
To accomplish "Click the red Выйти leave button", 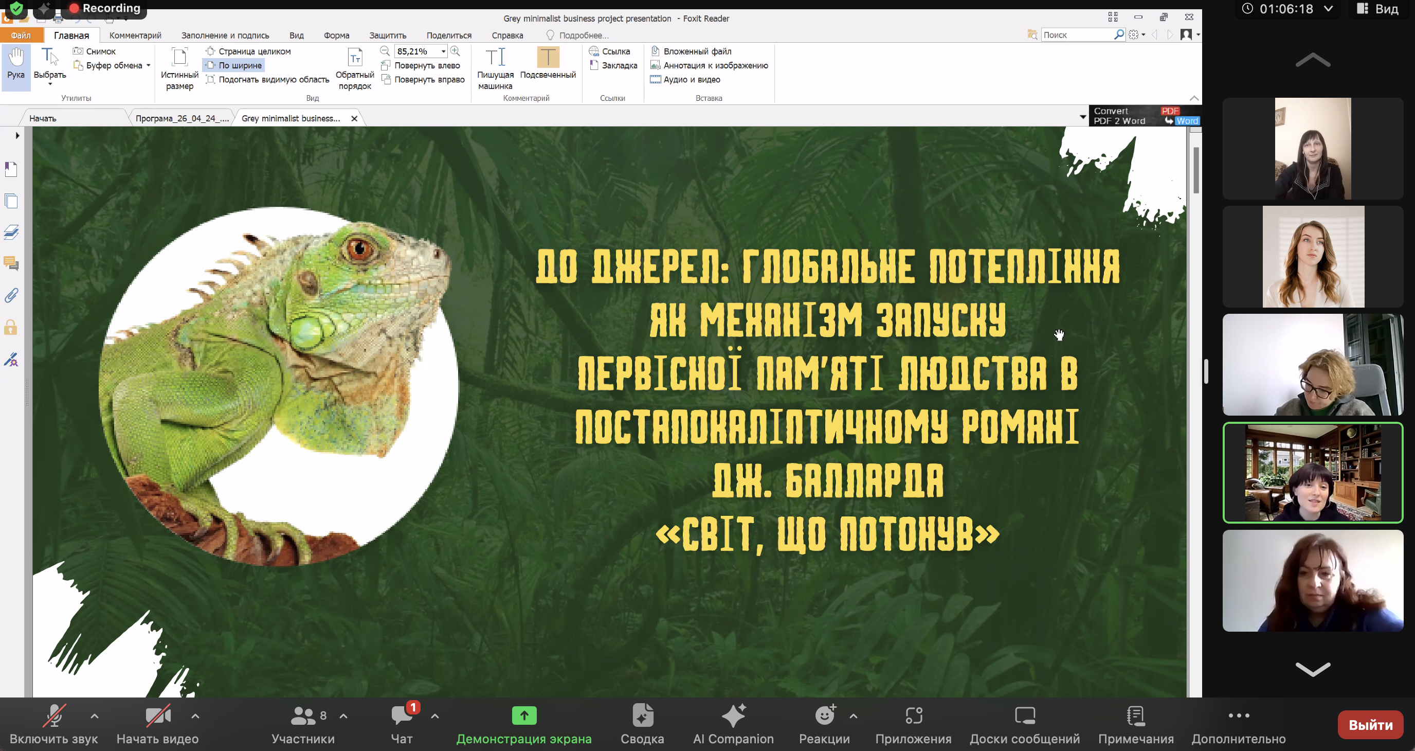I will tap(1370, 725).
